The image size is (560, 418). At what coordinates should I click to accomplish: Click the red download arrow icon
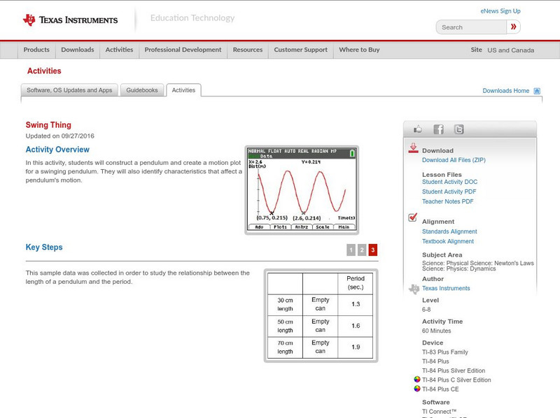[413, 148]
